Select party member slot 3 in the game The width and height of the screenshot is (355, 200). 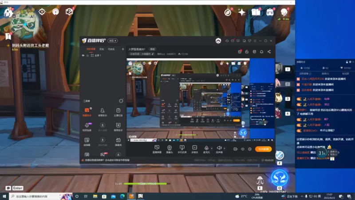(x=288, y=99)
